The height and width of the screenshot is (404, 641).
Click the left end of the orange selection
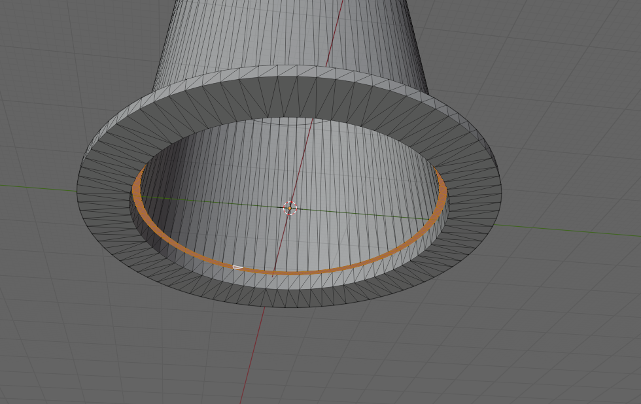coord(136,188)
